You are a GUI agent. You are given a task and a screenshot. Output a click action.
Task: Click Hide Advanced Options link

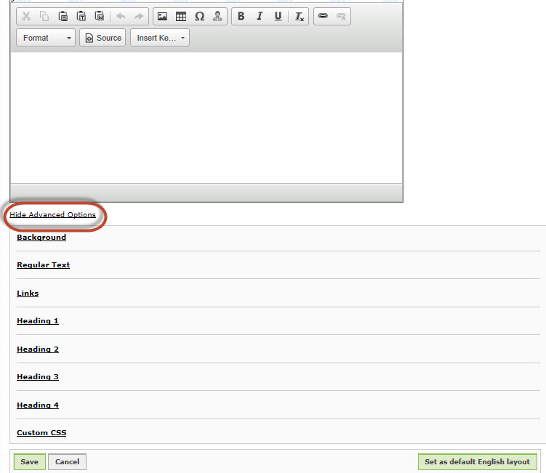click(x=52, y=215)
